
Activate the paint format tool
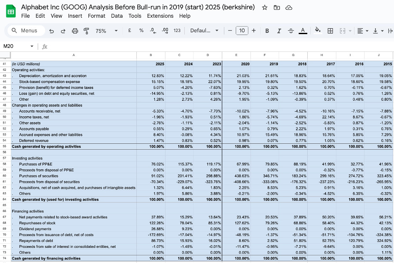pos(86,31)
